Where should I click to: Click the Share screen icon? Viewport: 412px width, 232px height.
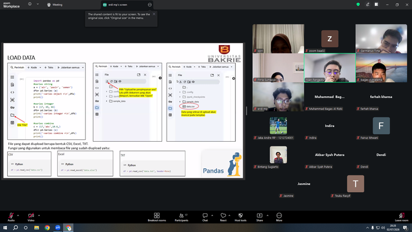coord(259,217)
